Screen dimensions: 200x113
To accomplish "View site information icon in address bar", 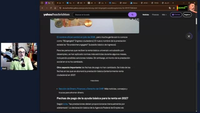I will (60, 8).
